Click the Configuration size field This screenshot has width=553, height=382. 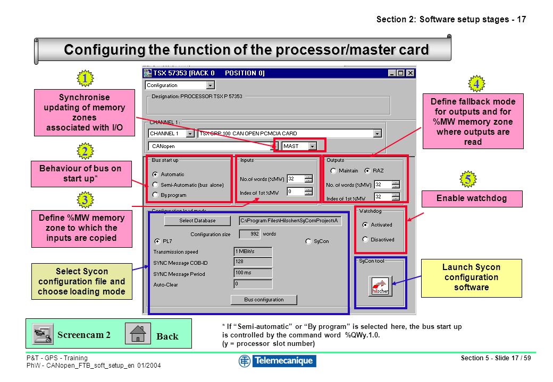click(250, 234)
